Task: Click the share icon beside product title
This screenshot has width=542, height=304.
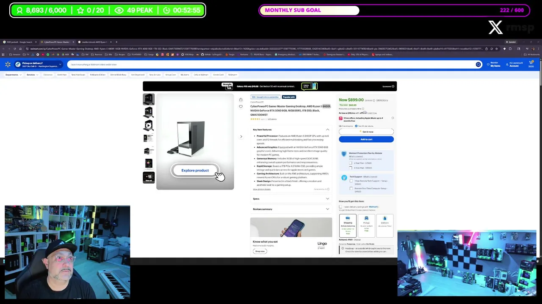Action: pyautogui.click(x=241, y=100)
